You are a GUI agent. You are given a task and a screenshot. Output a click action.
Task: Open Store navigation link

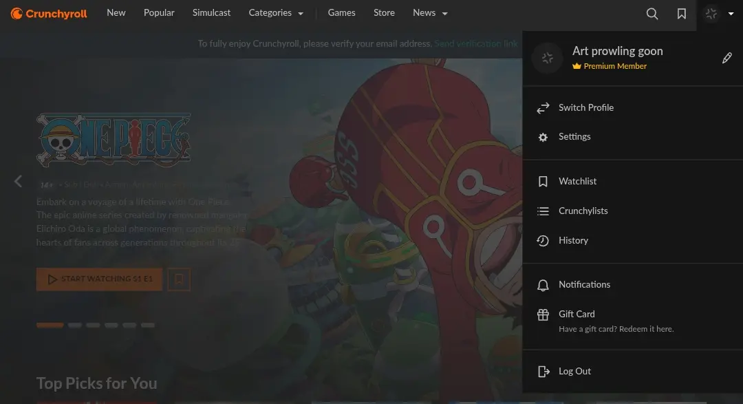(x=384, y=13)
